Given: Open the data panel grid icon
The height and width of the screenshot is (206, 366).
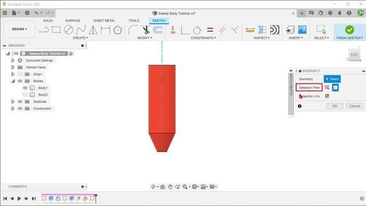Looking at the screenshot, I should 5,13.
